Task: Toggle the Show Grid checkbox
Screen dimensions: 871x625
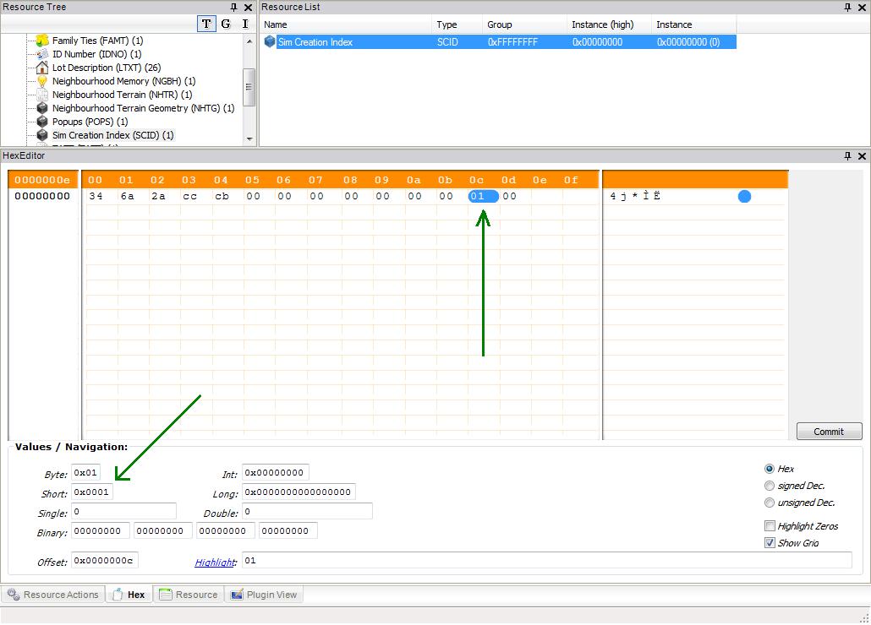Action: [x=770, y=543]
